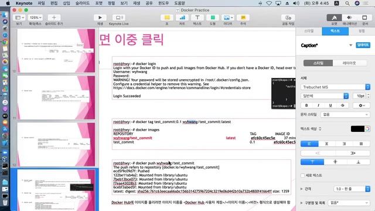This screenshot has width=375, height=211.
Task: Toggle underline formatting
Action: click(x=330, y=105)
